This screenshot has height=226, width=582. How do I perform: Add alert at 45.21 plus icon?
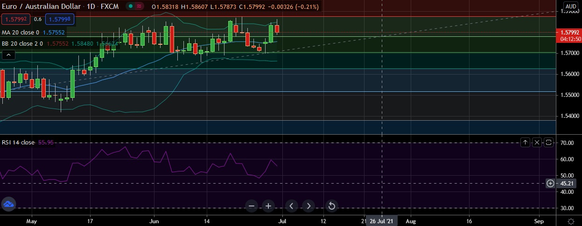coord(551,184)
